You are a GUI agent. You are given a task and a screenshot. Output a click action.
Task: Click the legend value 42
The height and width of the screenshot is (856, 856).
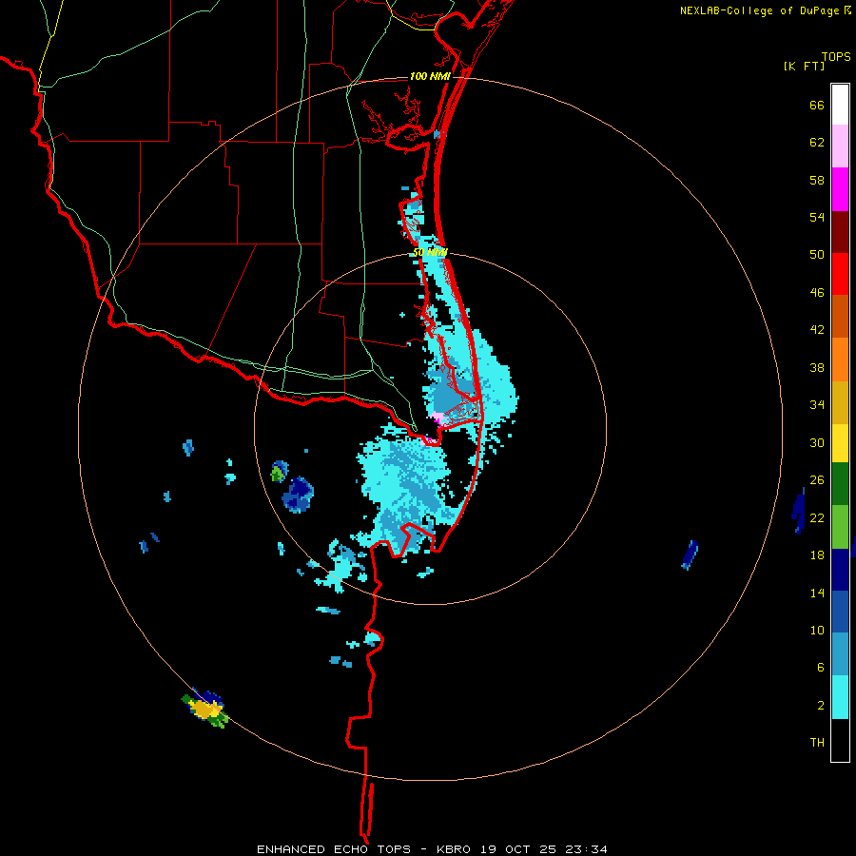(x=817, y=330)
